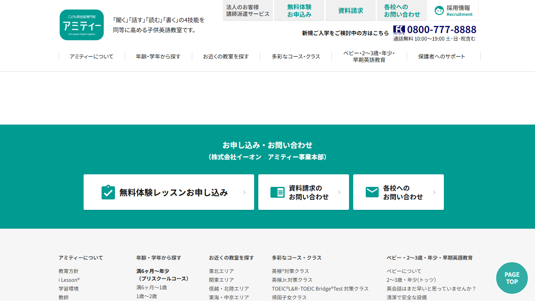535x301 pixels.
Task: Click the chevron on 各校への button
Action: [434, 192]
